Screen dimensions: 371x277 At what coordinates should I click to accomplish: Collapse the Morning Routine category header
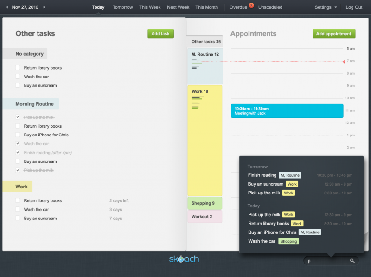[x=34, y=104]
